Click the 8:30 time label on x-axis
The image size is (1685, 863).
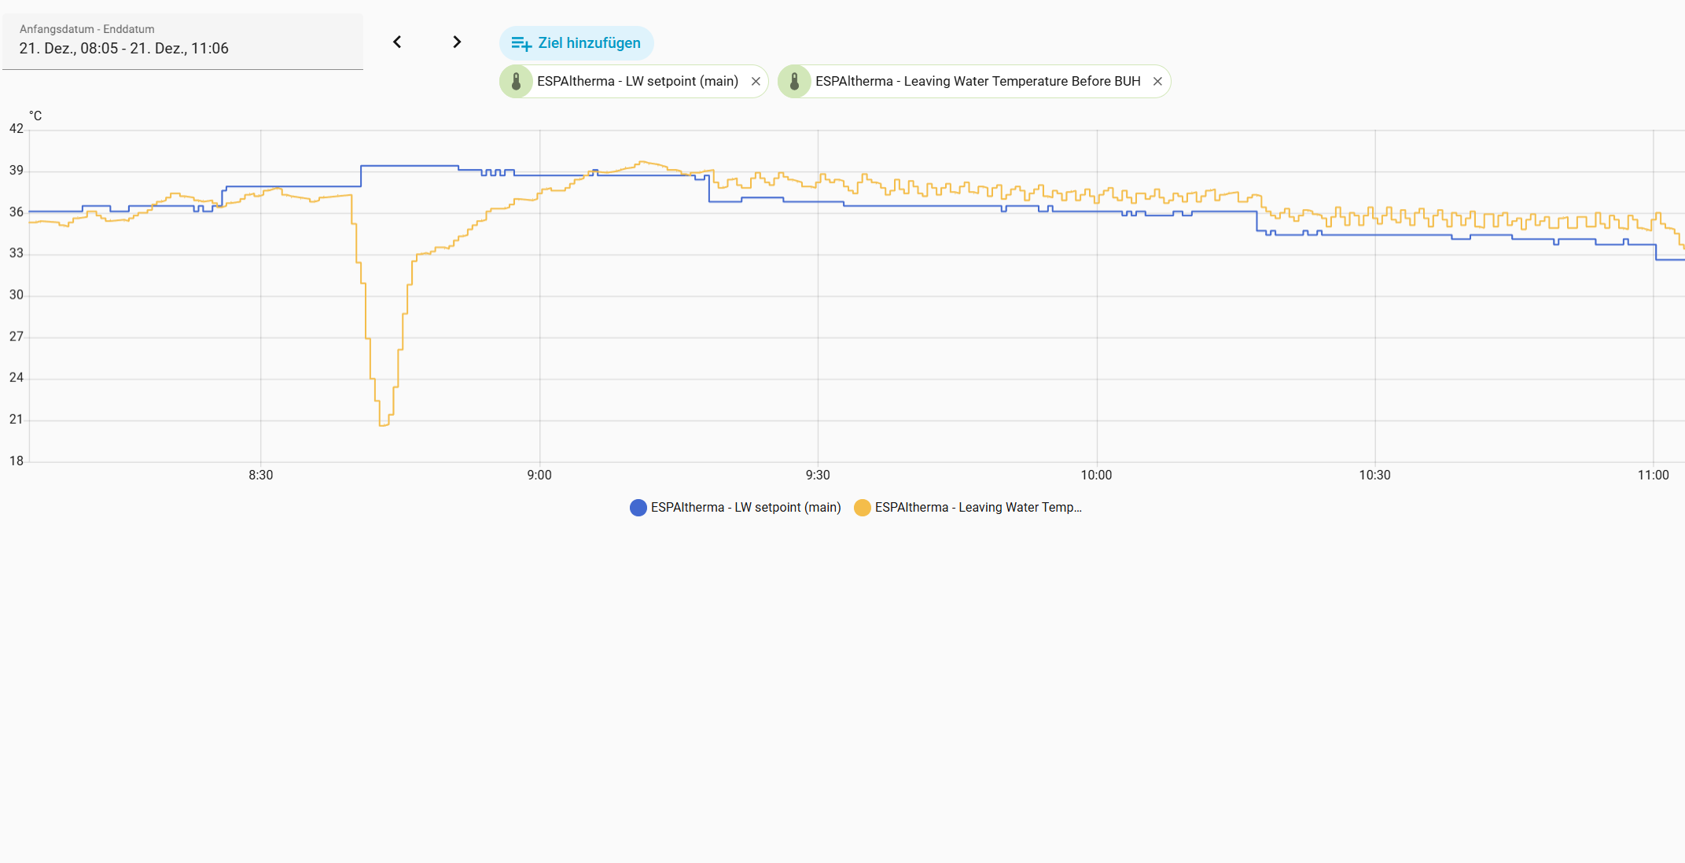261,476
